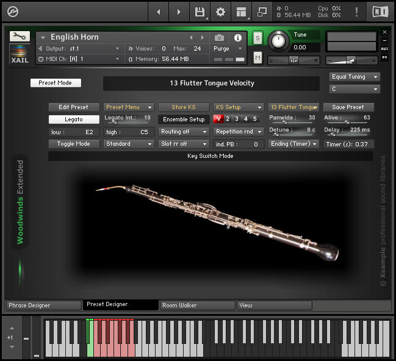Screen dimensions: 396x361
Task: Select next instrument arrow beside English Horn
Action: [203, 38]
